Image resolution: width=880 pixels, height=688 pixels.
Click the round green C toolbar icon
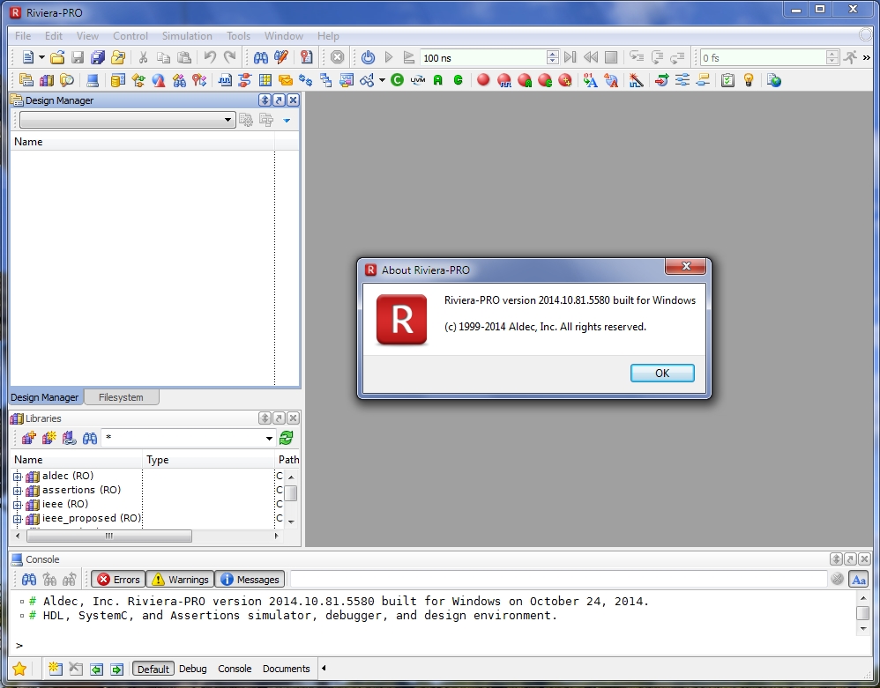pyautogui.click(x=398, y=80)
